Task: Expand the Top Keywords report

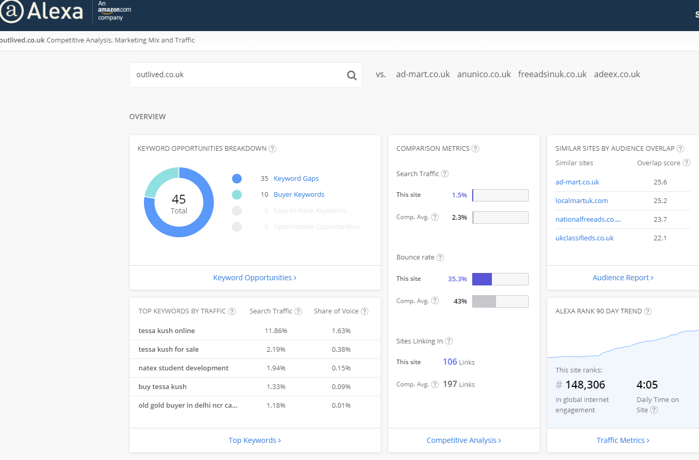Action: [x=255, y=440]
